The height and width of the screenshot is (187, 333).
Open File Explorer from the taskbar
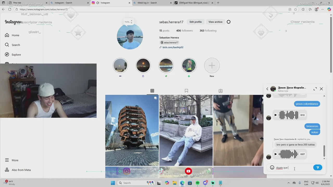point(174,183)
